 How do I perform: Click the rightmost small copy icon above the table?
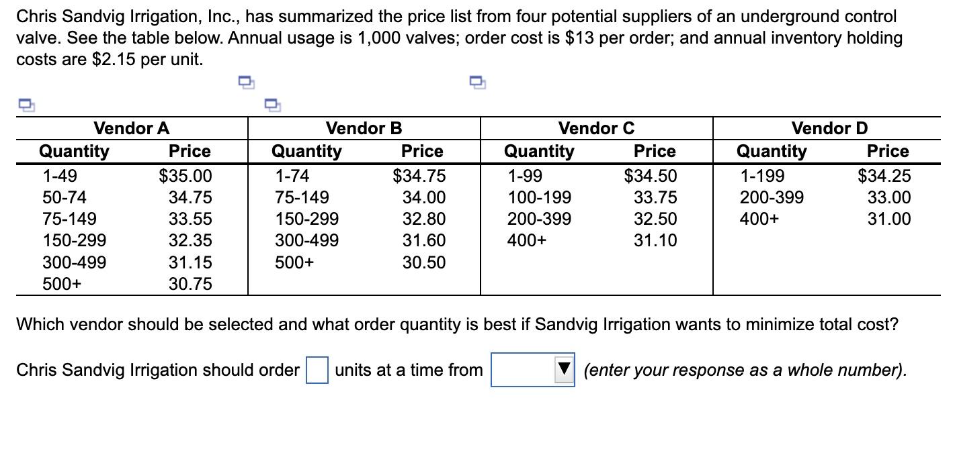point(476,82)
